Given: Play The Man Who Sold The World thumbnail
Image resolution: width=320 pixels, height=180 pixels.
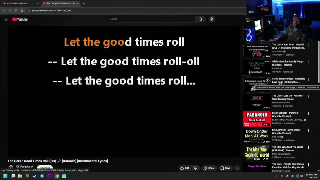Looking at the screenshot, I should coord(257,153).
